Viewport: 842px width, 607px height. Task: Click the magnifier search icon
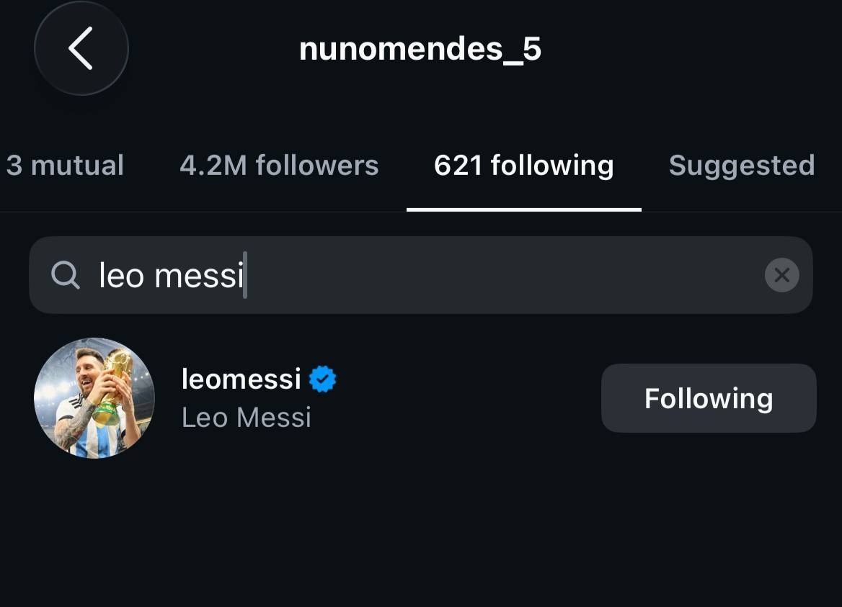coord(66,275)
